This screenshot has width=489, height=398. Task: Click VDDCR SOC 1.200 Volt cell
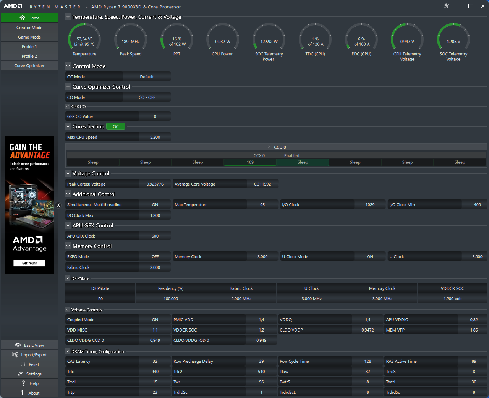(453, 299)
